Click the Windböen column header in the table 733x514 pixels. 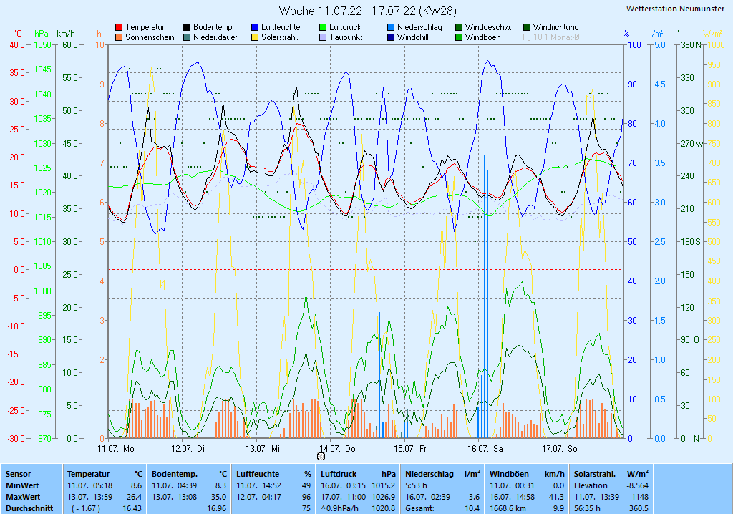pos(509,474)
